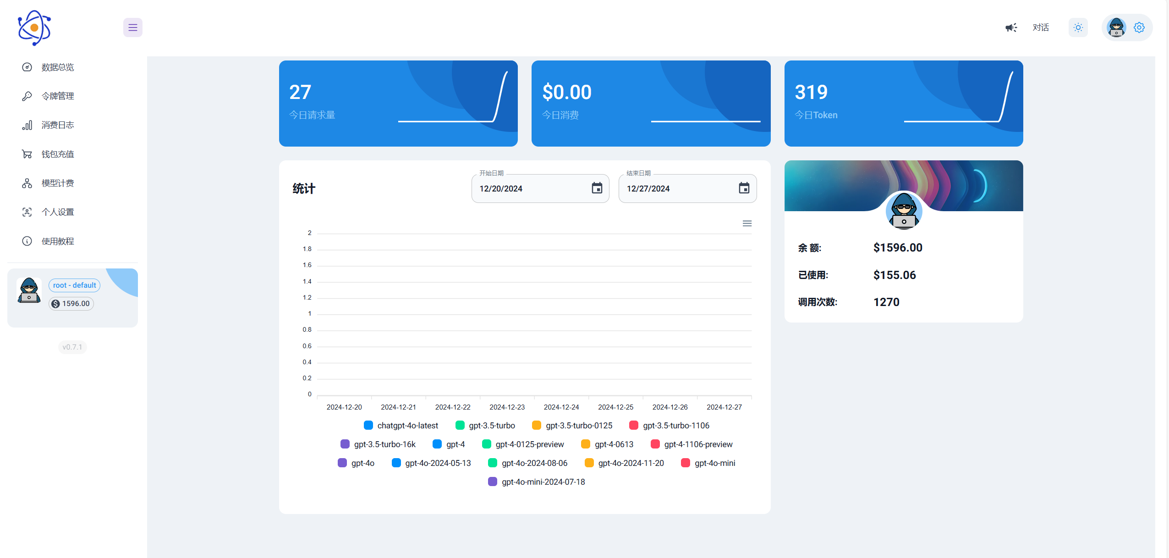Click the 今日请求量 card showing 27
1169x558 pixels.
398,104
